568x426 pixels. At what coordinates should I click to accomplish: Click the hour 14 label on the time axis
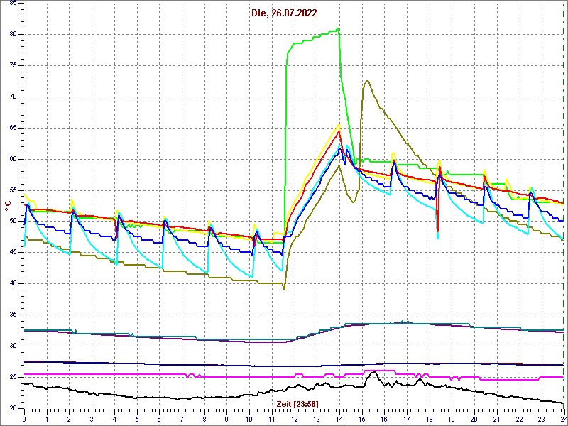[339, 420]
